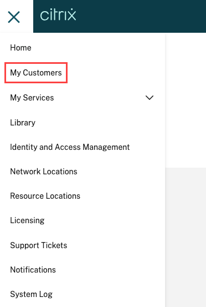206x307 pixels.
Task: Navigate to Network Locations
Action: (44, 172)
